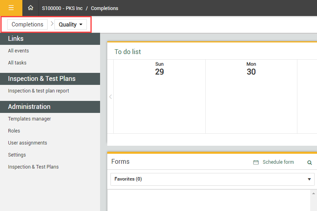This screenshot has width=317, height=211.
Task: Go to home via house icon
Action: coord(30,8)
